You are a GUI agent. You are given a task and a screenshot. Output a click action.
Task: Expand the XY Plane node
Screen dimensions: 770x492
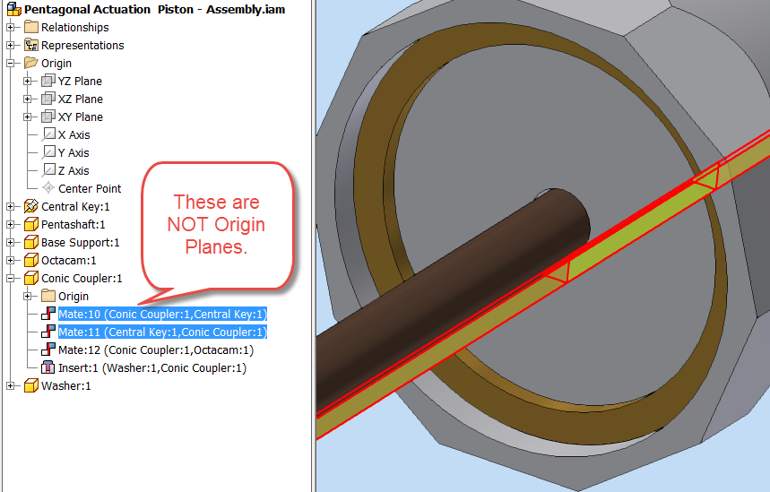(x=28, y=117)
